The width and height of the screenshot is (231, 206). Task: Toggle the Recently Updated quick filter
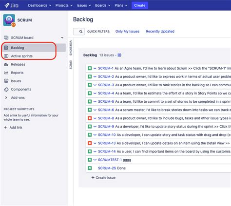(160, 32)
